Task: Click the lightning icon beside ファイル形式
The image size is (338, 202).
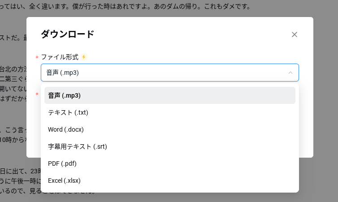Action: pos(84,57)
